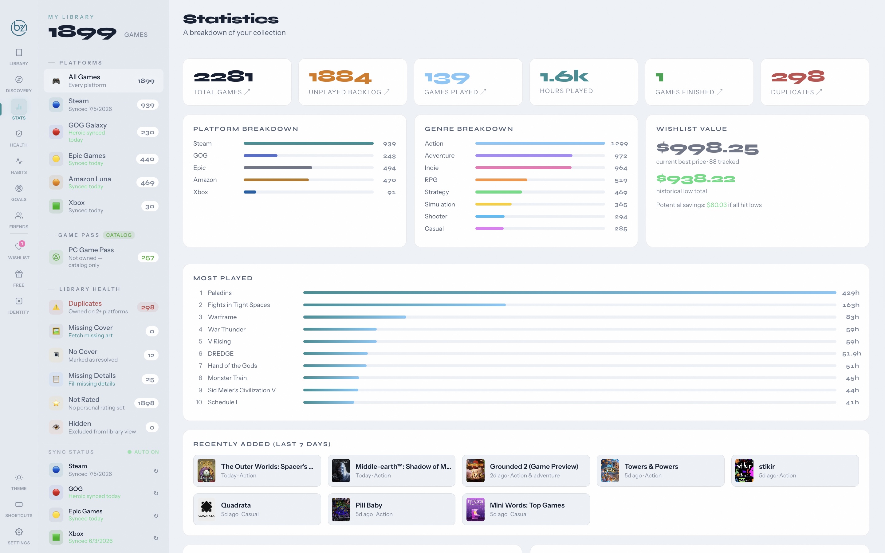Image resolution: width=885 pixels, height=553 pixels.
Task: Click the Paladins most played bar
Action: (569, 292)
